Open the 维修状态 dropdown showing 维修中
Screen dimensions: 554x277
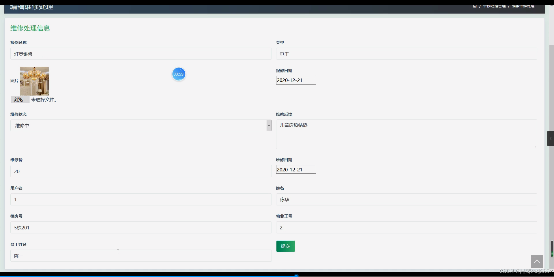point(141,126)
